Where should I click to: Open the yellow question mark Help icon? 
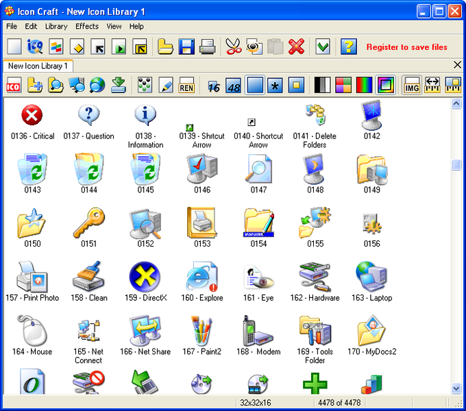[x=348, y=47]
